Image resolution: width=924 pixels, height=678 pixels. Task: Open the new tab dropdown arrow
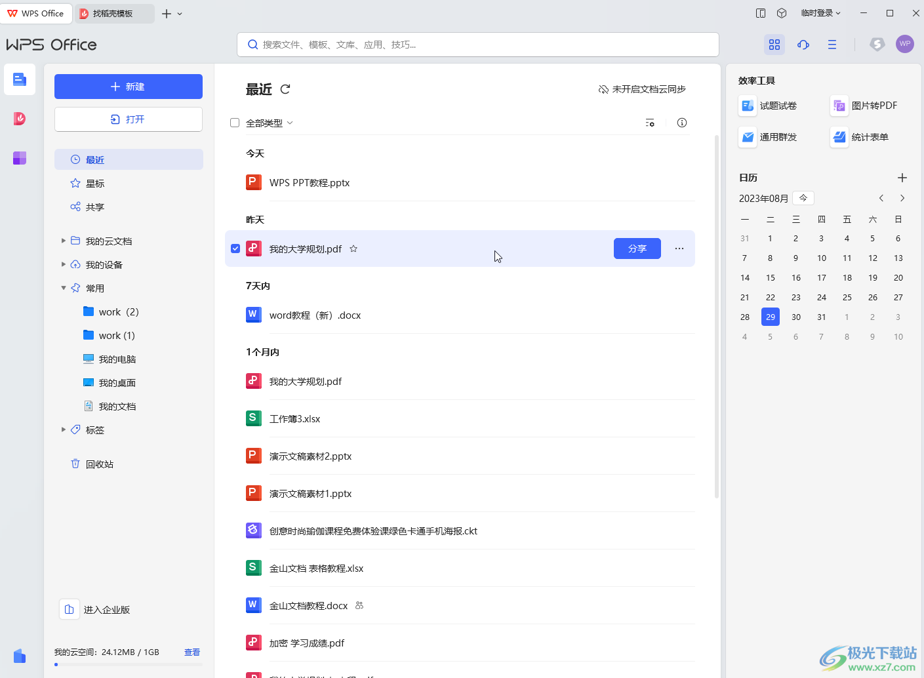click(x=180, y=14)
